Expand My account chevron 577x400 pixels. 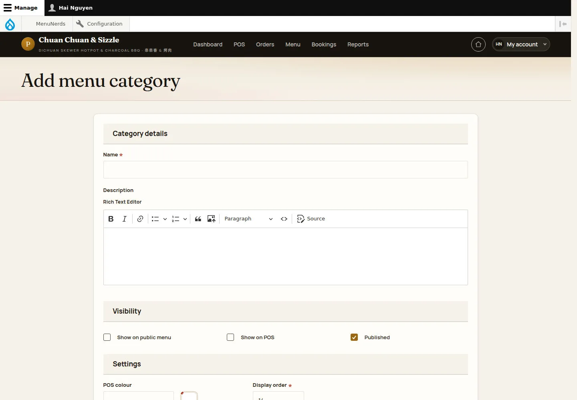[545, 44]
